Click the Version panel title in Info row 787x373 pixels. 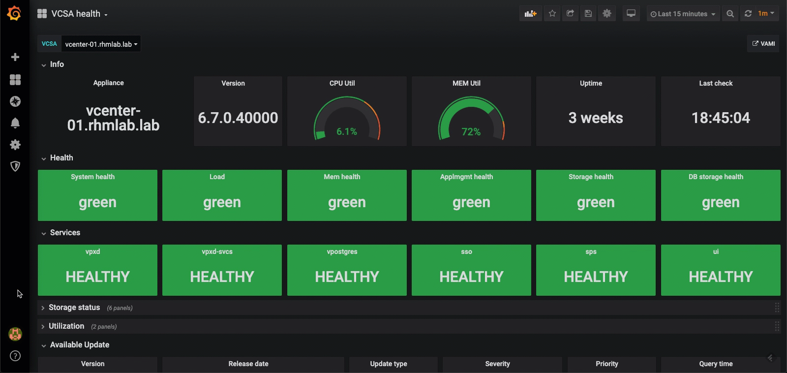point(233,83)
